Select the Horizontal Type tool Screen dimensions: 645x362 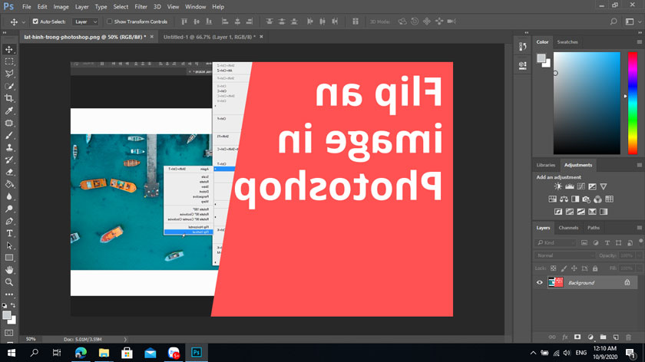(9, 233)
